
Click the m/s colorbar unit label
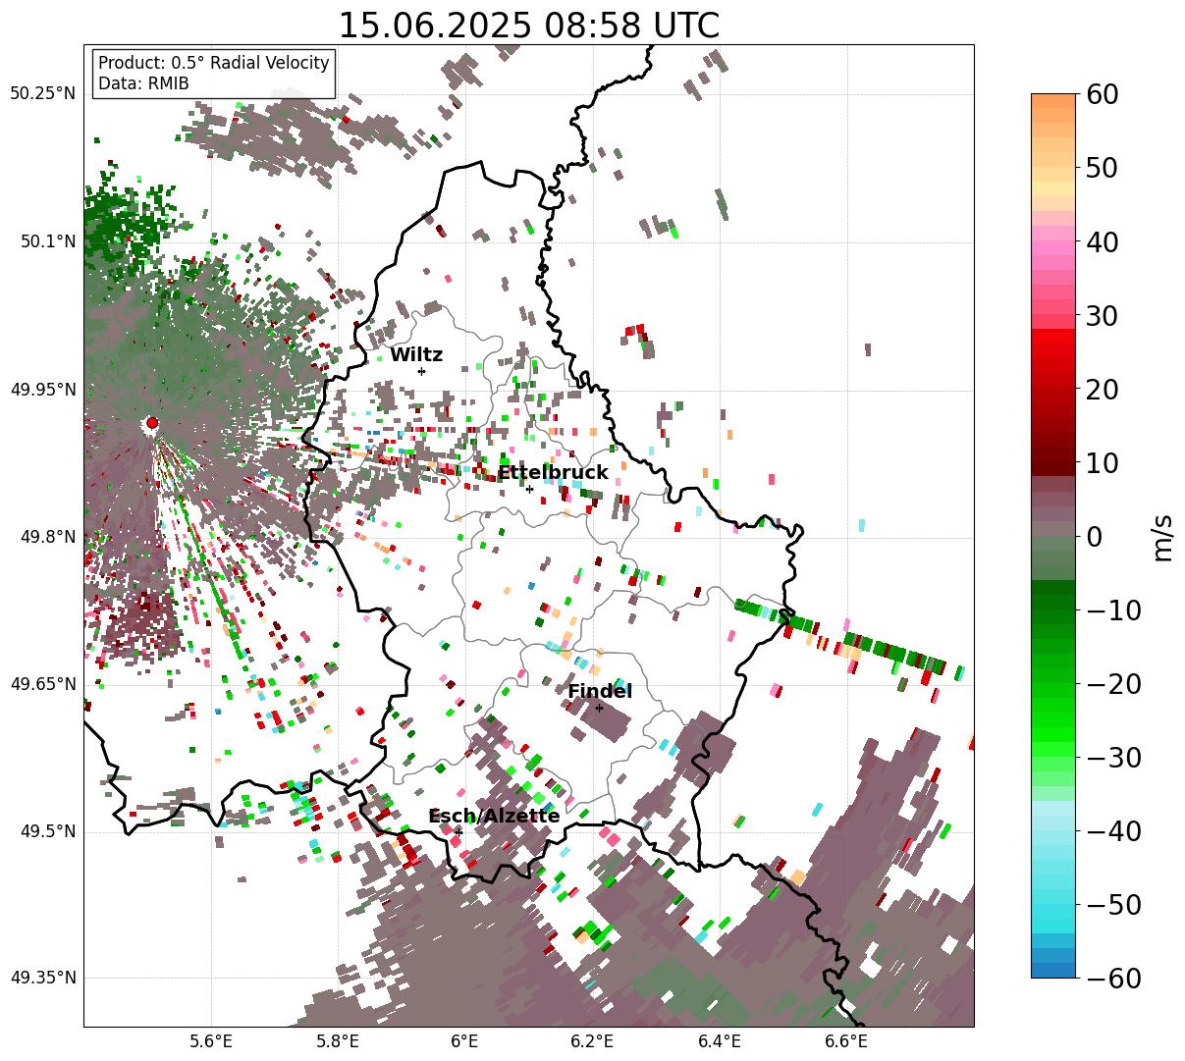pos(1163,537)
